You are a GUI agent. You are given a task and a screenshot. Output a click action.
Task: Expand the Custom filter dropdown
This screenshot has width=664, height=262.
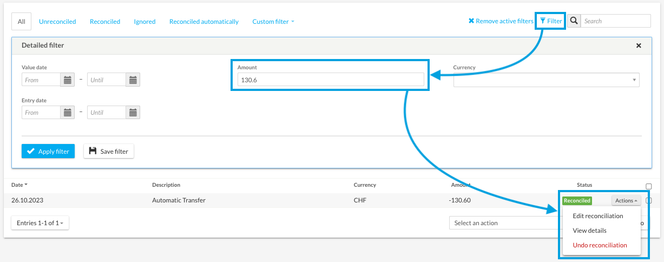click(273, 22)
